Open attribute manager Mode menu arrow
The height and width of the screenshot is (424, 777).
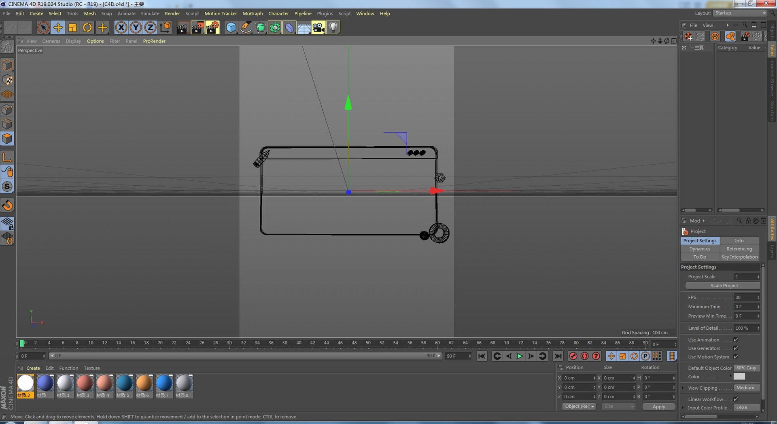[x=704, y=220]
